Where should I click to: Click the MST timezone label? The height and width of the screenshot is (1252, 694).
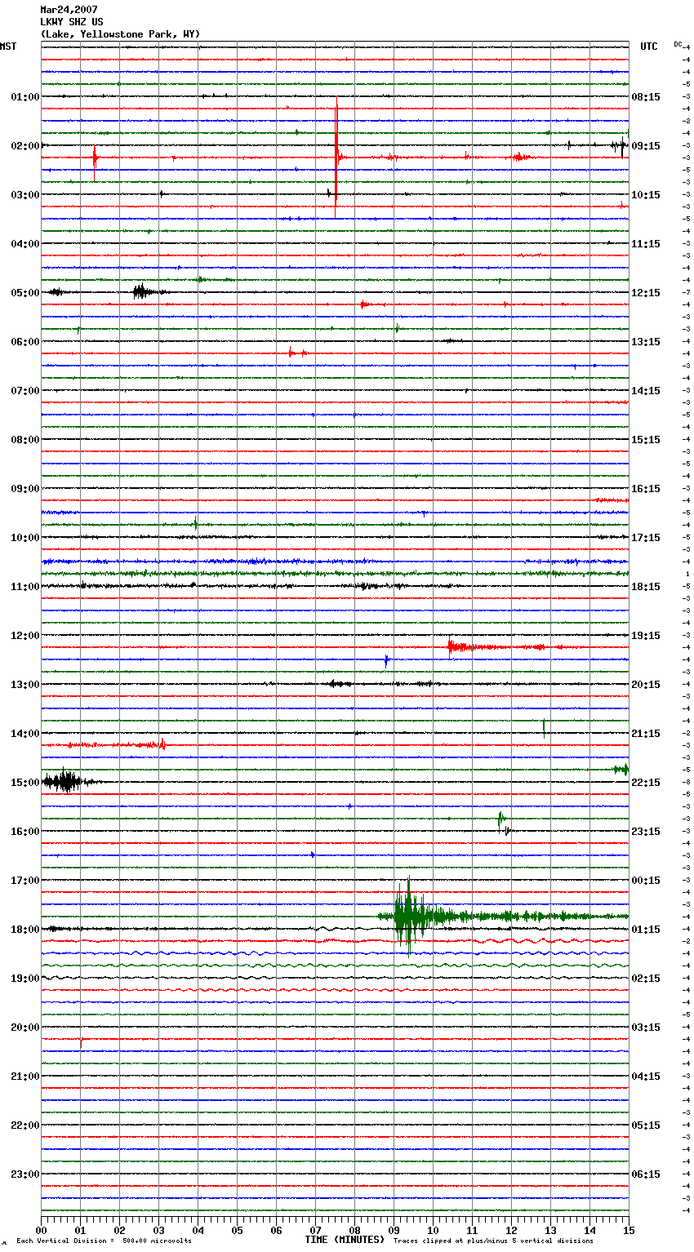(x=8, y=47)
